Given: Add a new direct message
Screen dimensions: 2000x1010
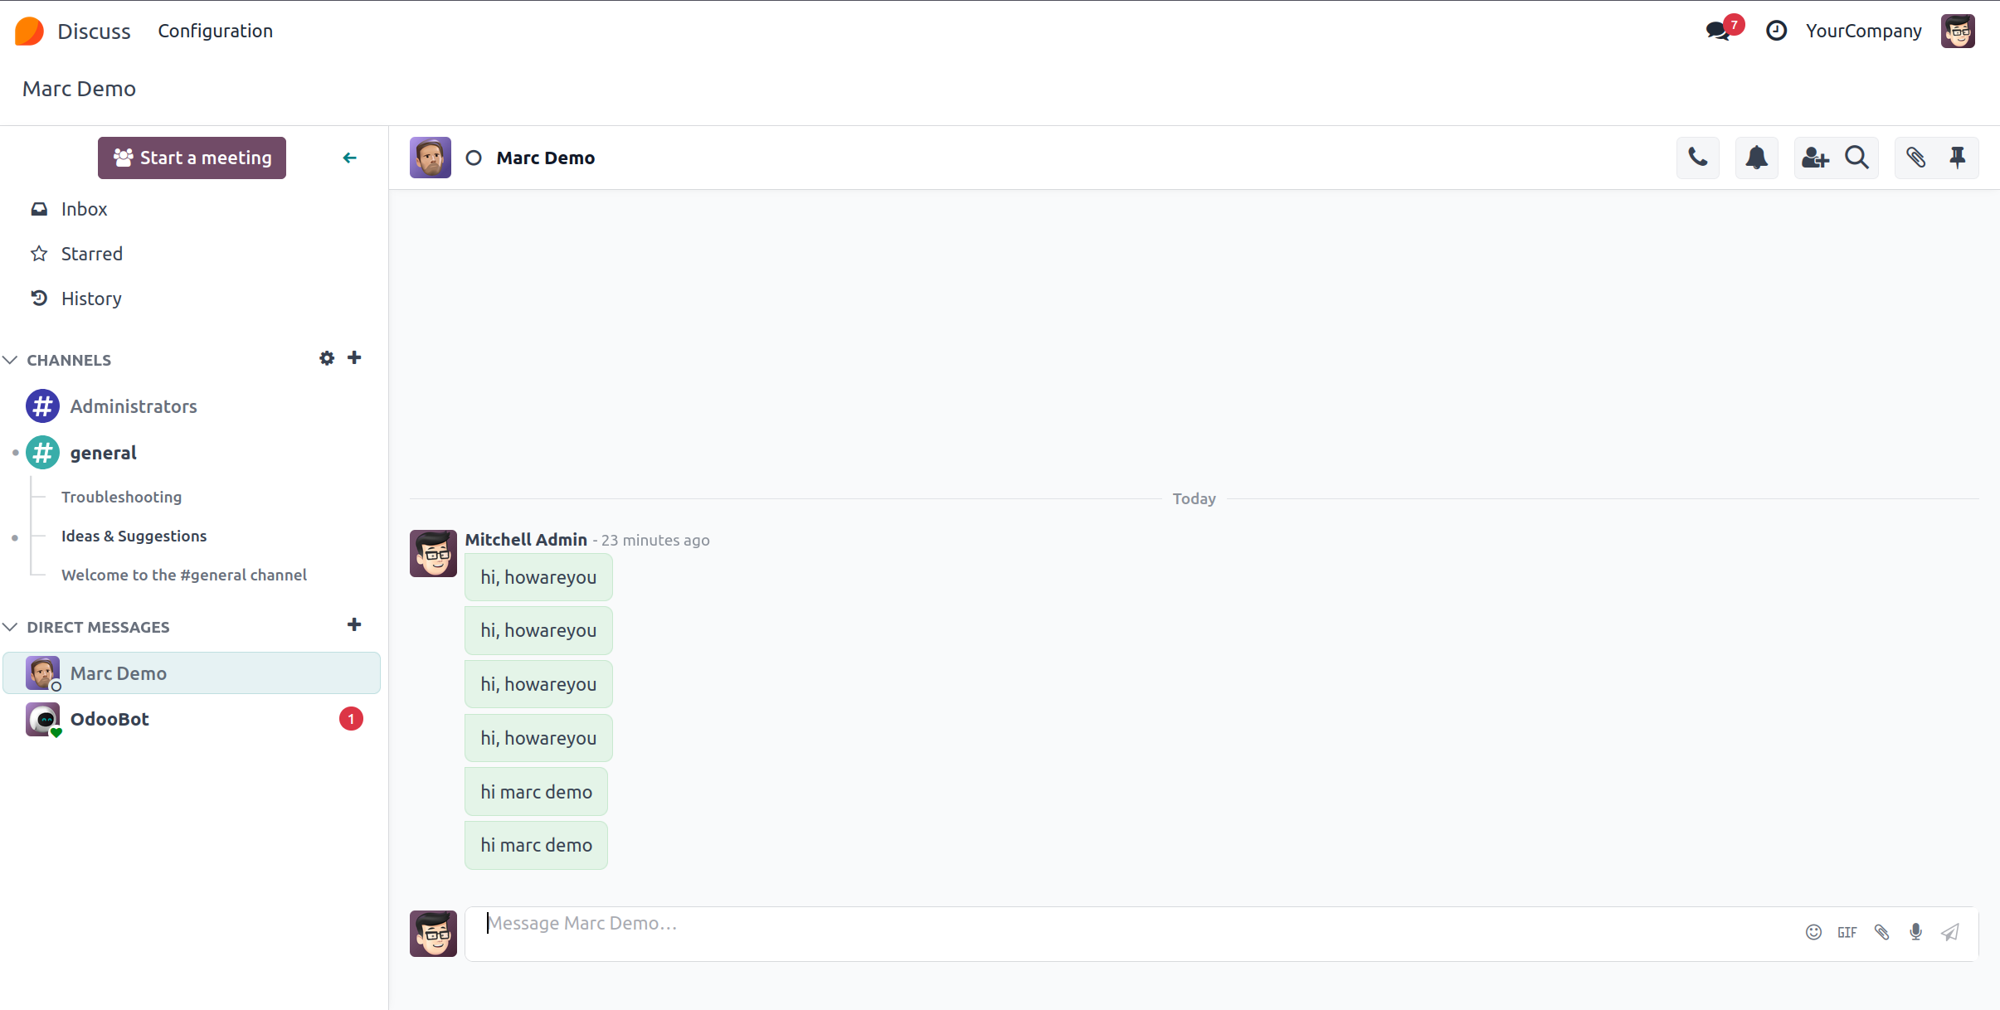Looking at the screenshot, I should coord(354,625).
